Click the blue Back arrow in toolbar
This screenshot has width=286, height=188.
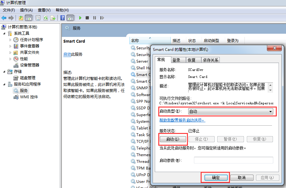4,18
